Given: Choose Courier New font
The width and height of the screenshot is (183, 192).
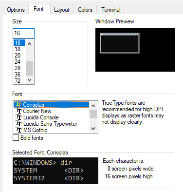Looking at the screenshot, I should [x=51, y=111].
